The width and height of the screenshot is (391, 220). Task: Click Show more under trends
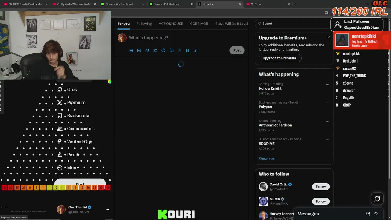[267, 159]
